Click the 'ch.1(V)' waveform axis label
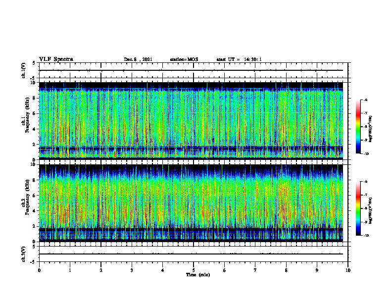The height and width of the screenshot is (303, 392). 23,70
